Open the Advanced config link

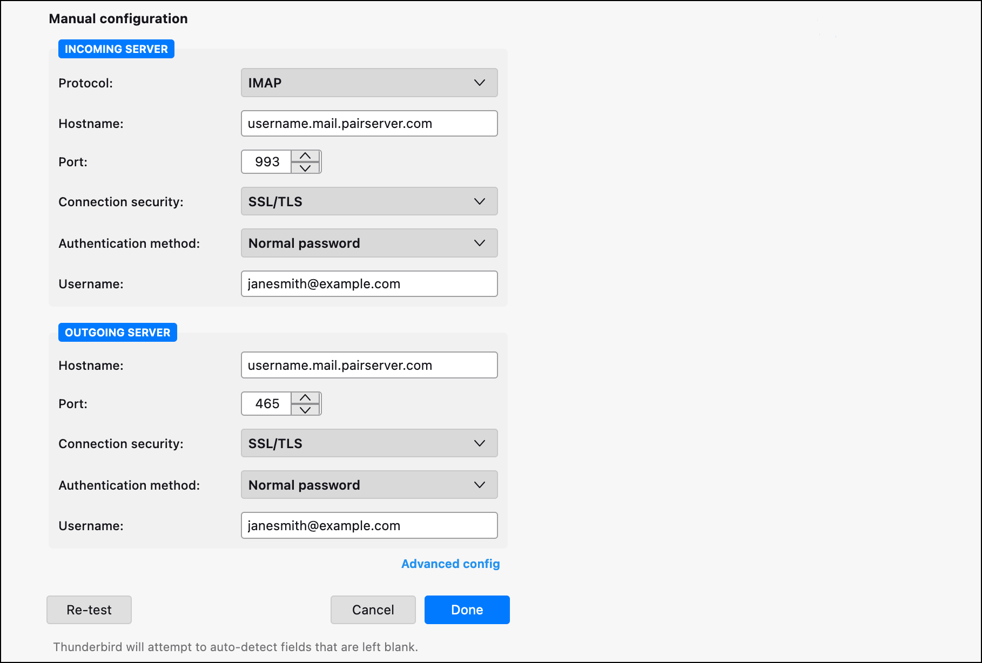coord(450,564)
